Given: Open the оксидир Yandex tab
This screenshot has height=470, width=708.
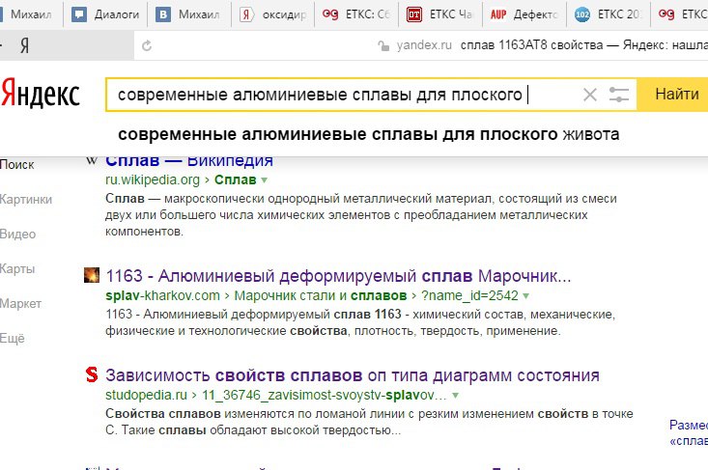Looking at the screenshot, I should click(x=273, y=14).
